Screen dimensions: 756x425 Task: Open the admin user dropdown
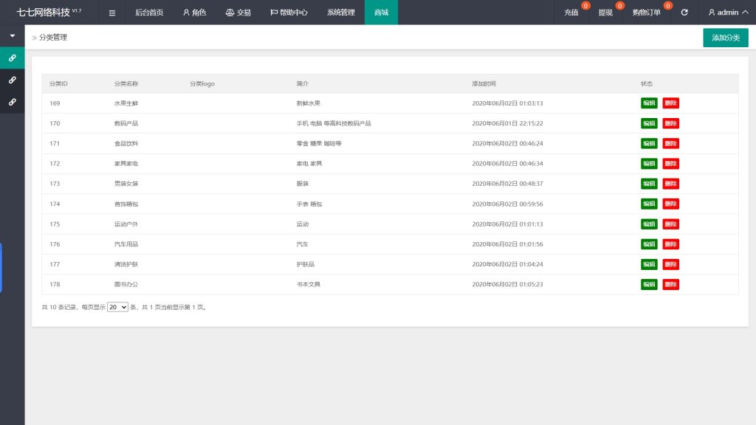click(728, 13)
